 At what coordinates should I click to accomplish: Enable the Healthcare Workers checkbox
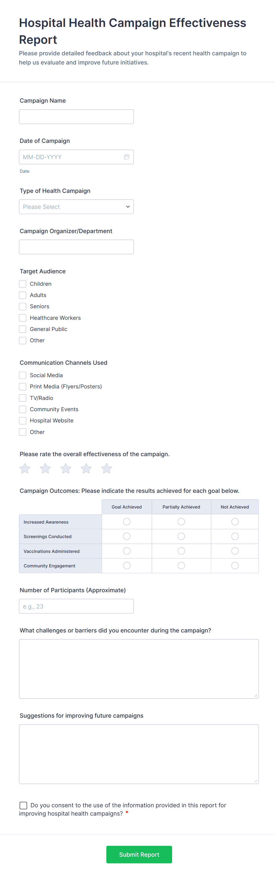coord(23,318)
